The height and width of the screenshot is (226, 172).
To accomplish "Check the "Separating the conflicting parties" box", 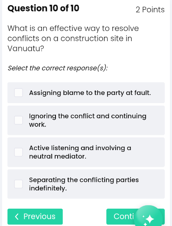I will click(x=19, y=184).
